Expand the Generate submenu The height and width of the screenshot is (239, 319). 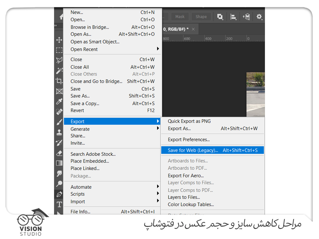[113, 129]
